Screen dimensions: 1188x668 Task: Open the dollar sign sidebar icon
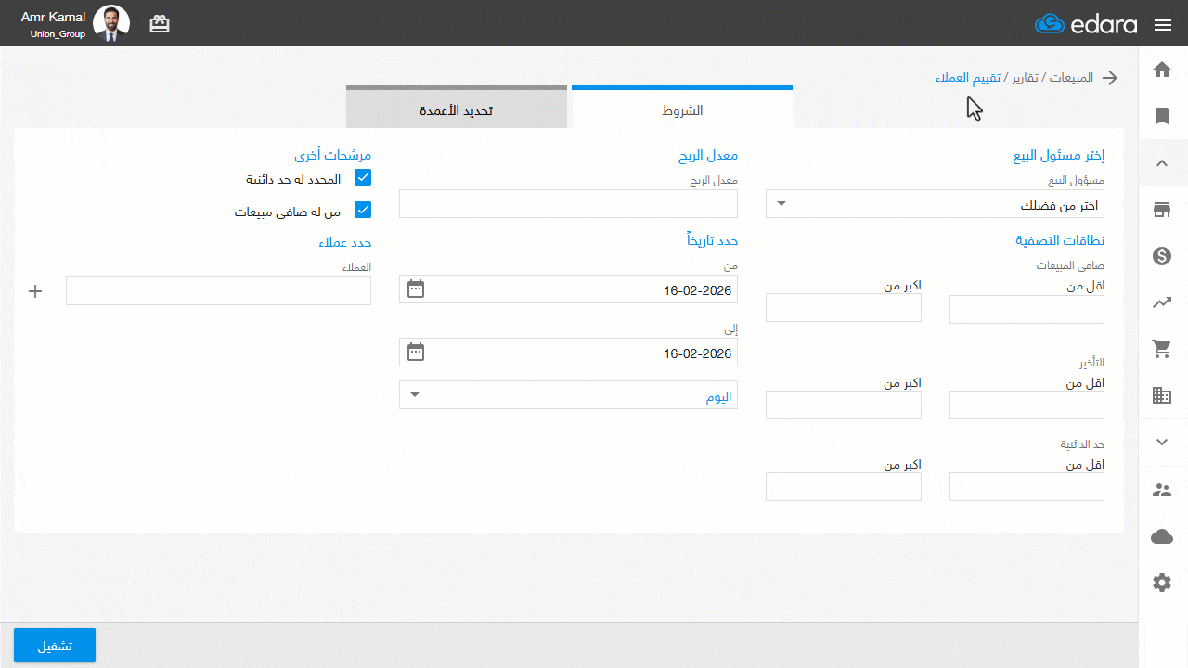click(1162, 256)
